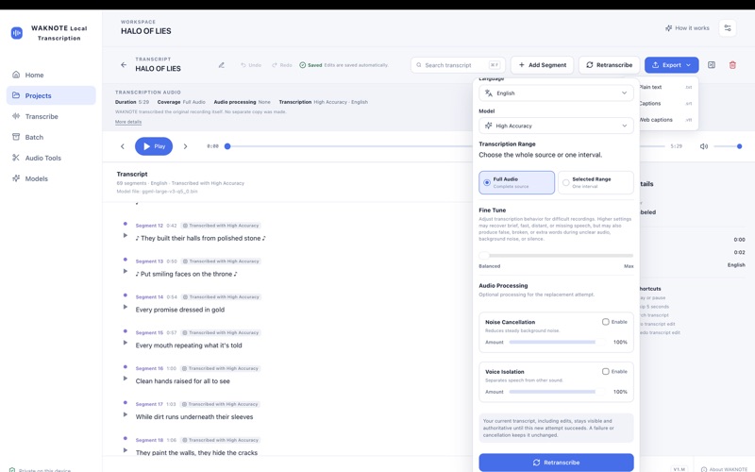Viewport: 755px width, 472px height.
Task: Play Segment 14 with its triangle icon
Action: pyautogui.click(x=126, y=307)
